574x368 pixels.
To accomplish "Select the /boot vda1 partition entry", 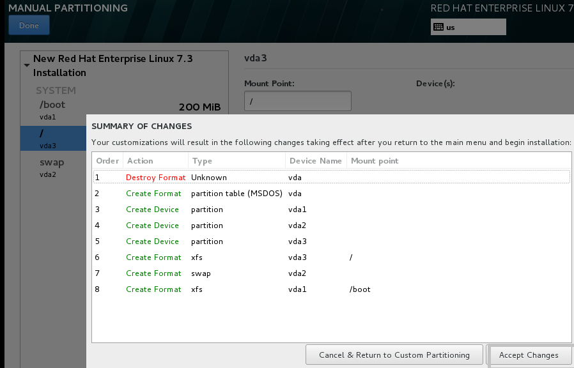I will [125, 111].
